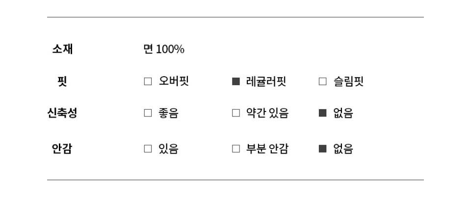Click the 면 100% material text
Screen dimensions: 471x199
(164, 49)
